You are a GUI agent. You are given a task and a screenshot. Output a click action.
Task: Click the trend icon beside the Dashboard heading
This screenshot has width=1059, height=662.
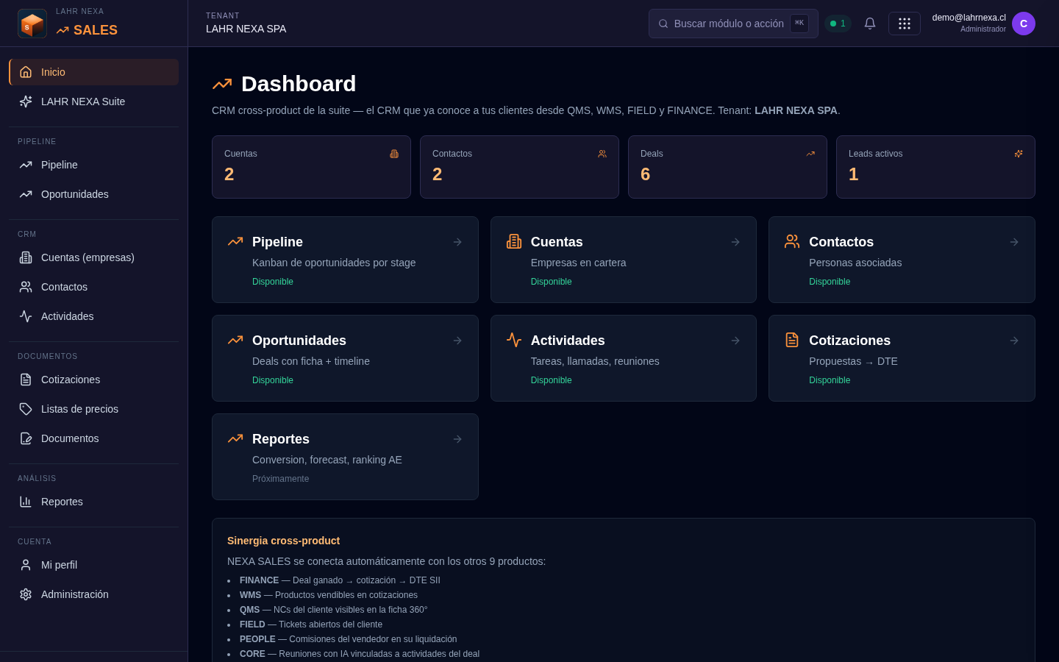coord(222,84)
